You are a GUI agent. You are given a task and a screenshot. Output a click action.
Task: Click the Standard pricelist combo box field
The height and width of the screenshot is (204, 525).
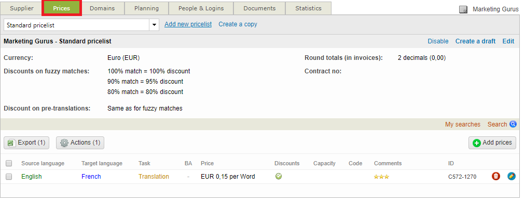81,25
